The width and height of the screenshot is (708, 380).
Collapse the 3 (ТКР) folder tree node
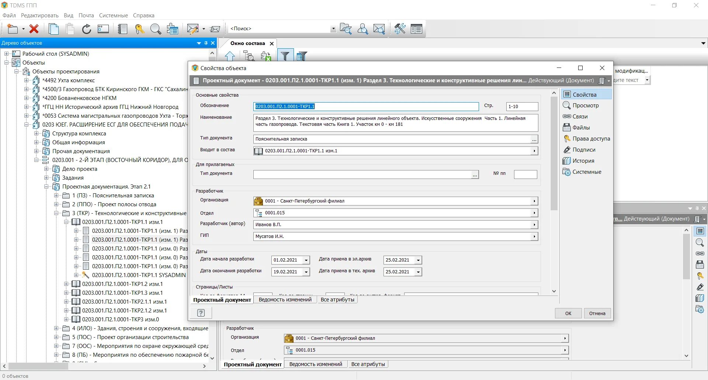click(x=56, y=213)
